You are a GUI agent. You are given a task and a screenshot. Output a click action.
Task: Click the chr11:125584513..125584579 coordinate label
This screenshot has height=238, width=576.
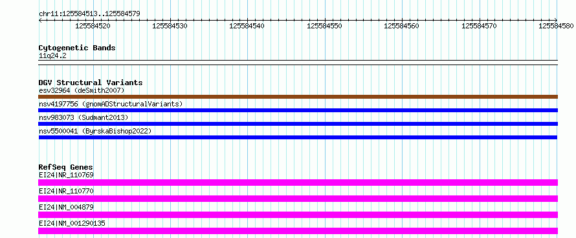89,14
